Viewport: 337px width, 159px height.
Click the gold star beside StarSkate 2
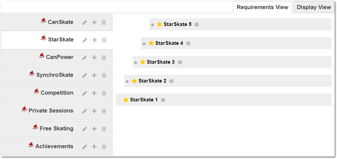[x=134, y=81]
